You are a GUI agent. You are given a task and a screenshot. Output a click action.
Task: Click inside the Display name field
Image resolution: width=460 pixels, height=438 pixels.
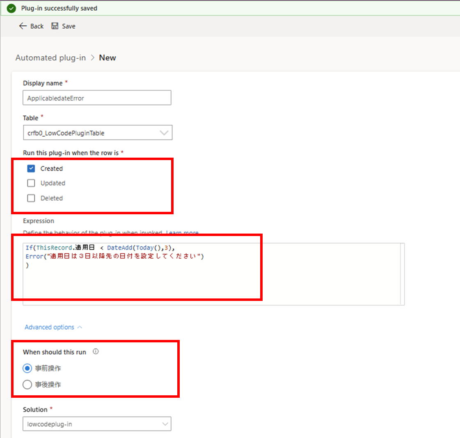97,98
